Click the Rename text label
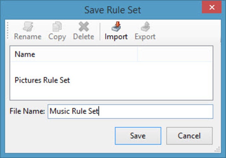Screen dimensions: 226x158 click(28, 36)
